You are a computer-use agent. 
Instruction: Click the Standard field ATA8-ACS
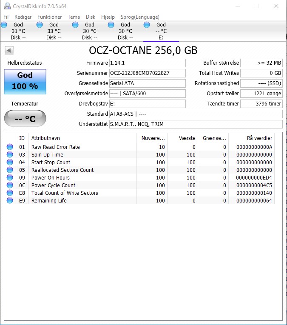tap(196, 114)
